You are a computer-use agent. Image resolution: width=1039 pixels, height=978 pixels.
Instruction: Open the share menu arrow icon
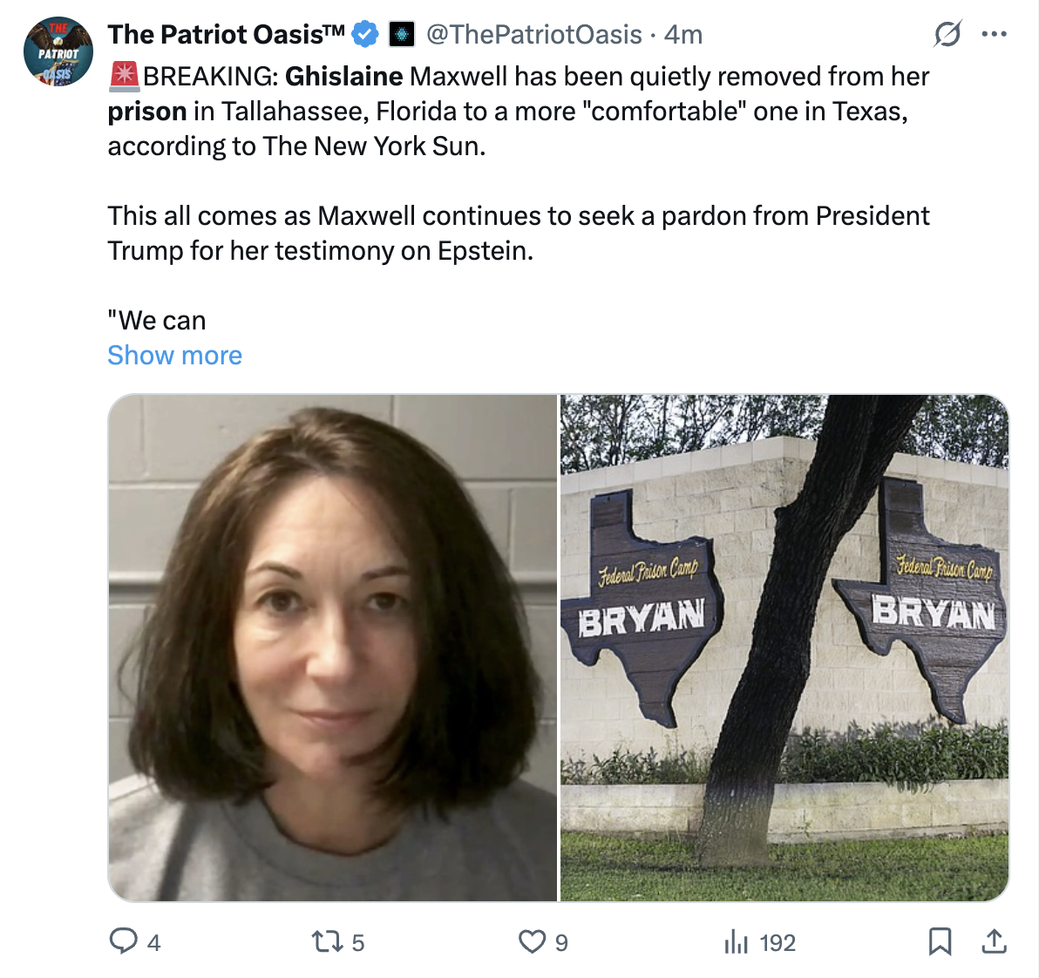click(x=994, y=941)
